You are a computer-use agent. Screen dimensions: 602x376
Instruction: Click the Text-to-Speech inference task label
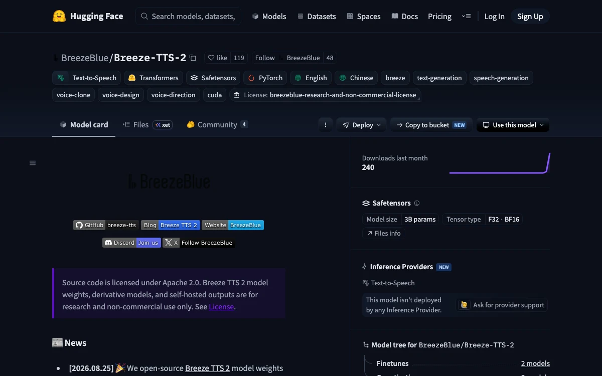click(389, 283)
